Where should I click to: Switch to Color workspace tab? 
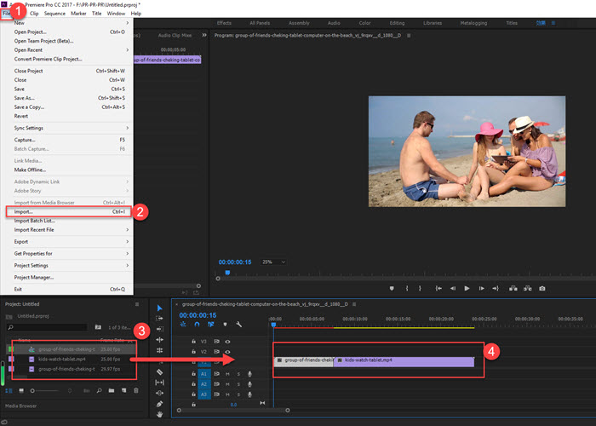coord(364,23)
